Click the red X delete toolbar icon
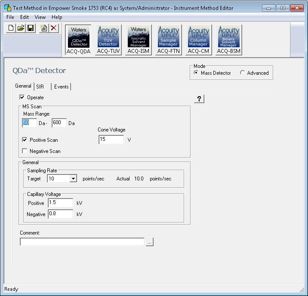308x296 pixels. [x=54, y=28]
